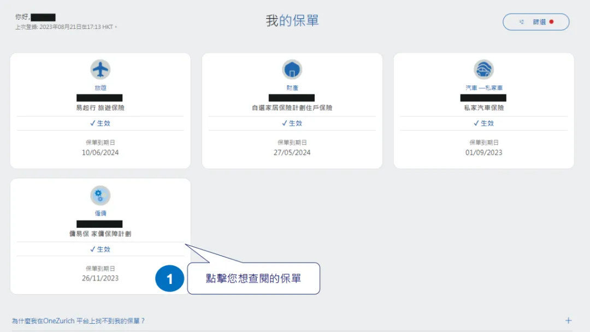Screen dimensions: 590x332
Task: Click the domestic helper gear icon
Action: 100,195
